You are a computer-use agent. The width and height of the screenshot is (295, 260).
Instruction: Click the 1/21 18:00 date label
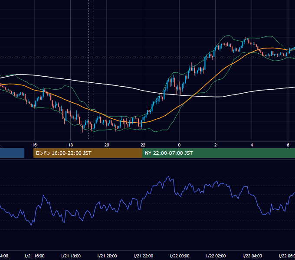(x=71, y=256)
